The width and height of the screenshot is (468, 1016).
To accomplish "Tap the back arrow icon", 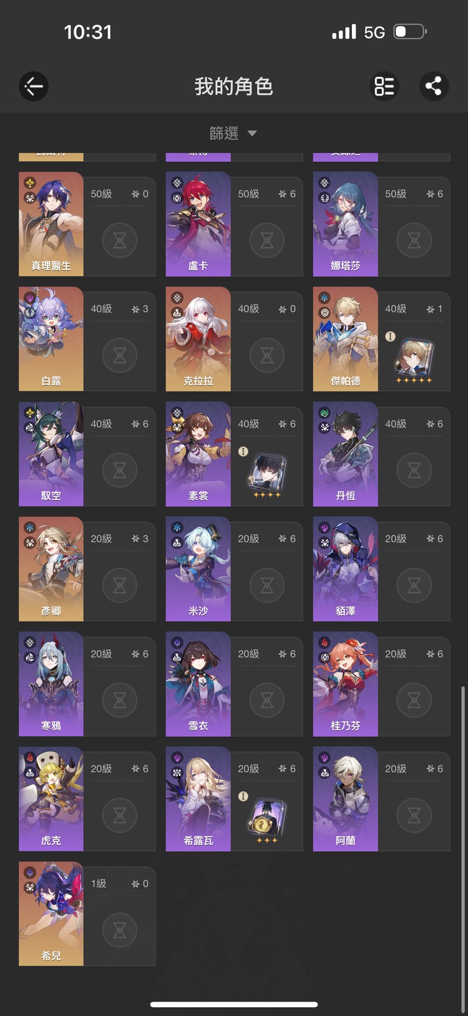I will pos(34,86).
